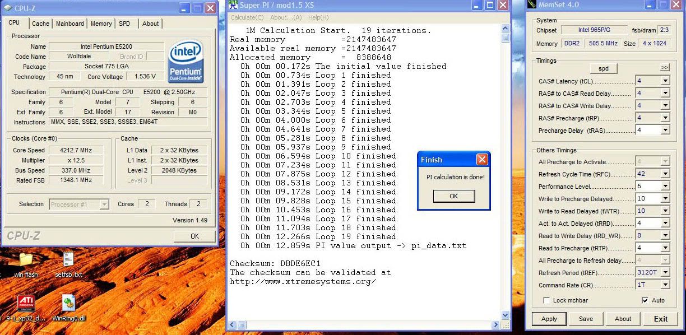
Task: Toggle the Auto checkbox in MemSet
Action: pos(645,300)
